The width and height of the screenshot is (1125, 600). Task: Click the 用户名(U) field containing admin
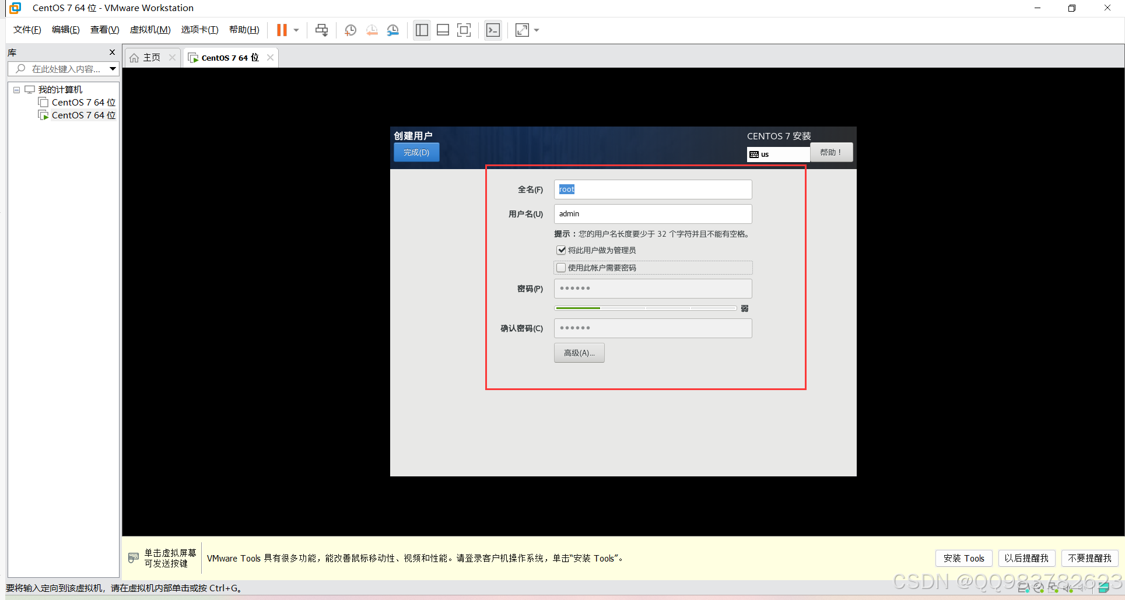click(x=653, y=214)
